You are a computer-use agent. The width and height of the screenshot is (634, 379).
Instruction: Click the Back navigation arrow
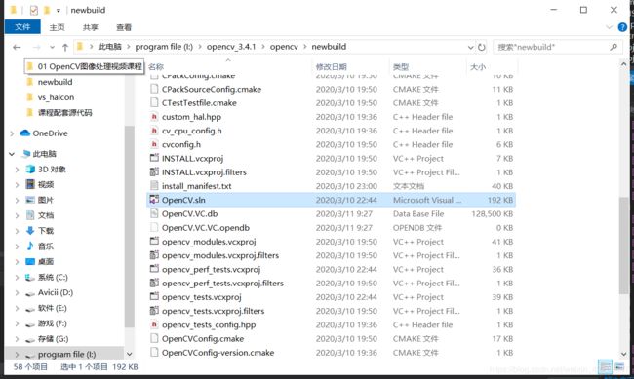pyautogui.click(x=17, y=48)
